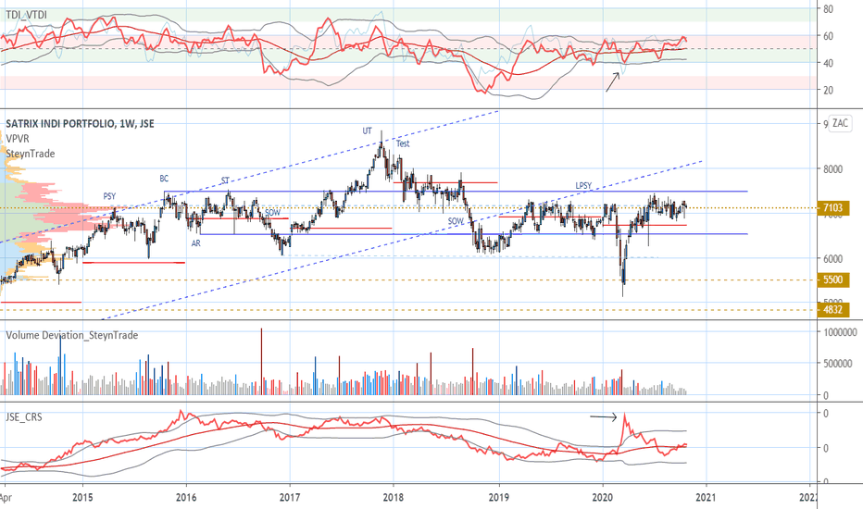Click the TDI_VTDI indicator label
This screenshot has height=509, width=863.
point(27,15)
